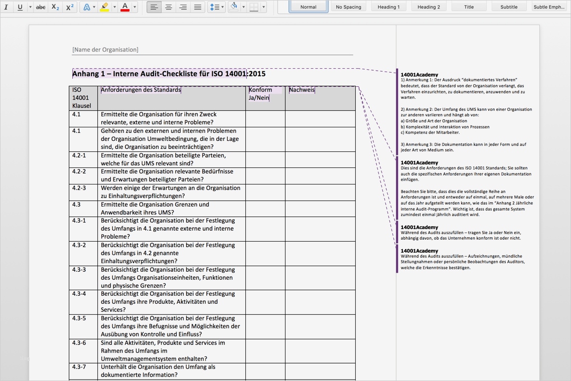Toggle italic formatting

coord(6,7)
